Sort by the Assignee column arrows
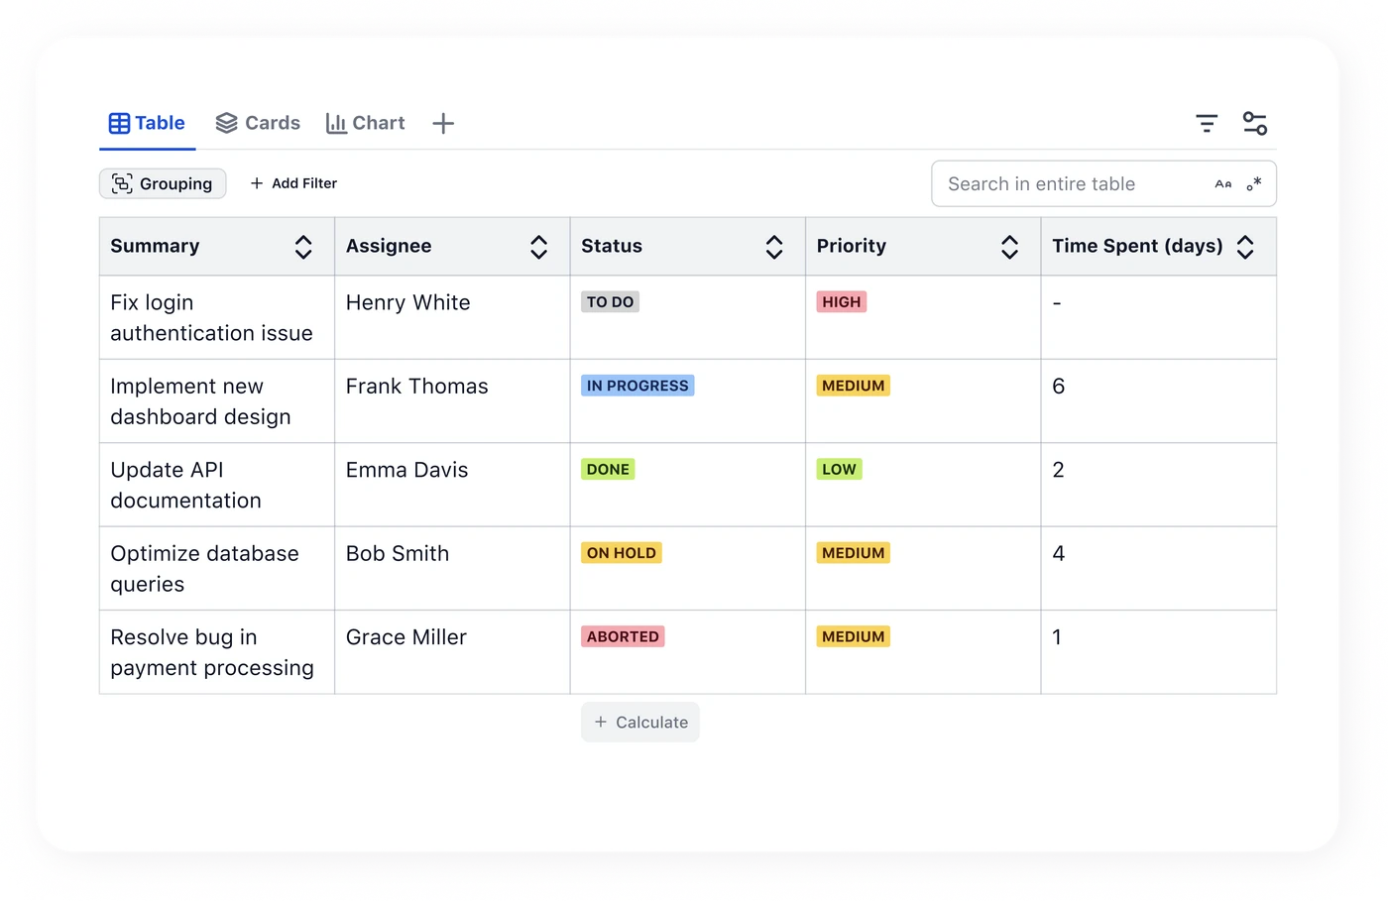The width and height of the screenshot is (1388, 901). [x=539, y=247]
